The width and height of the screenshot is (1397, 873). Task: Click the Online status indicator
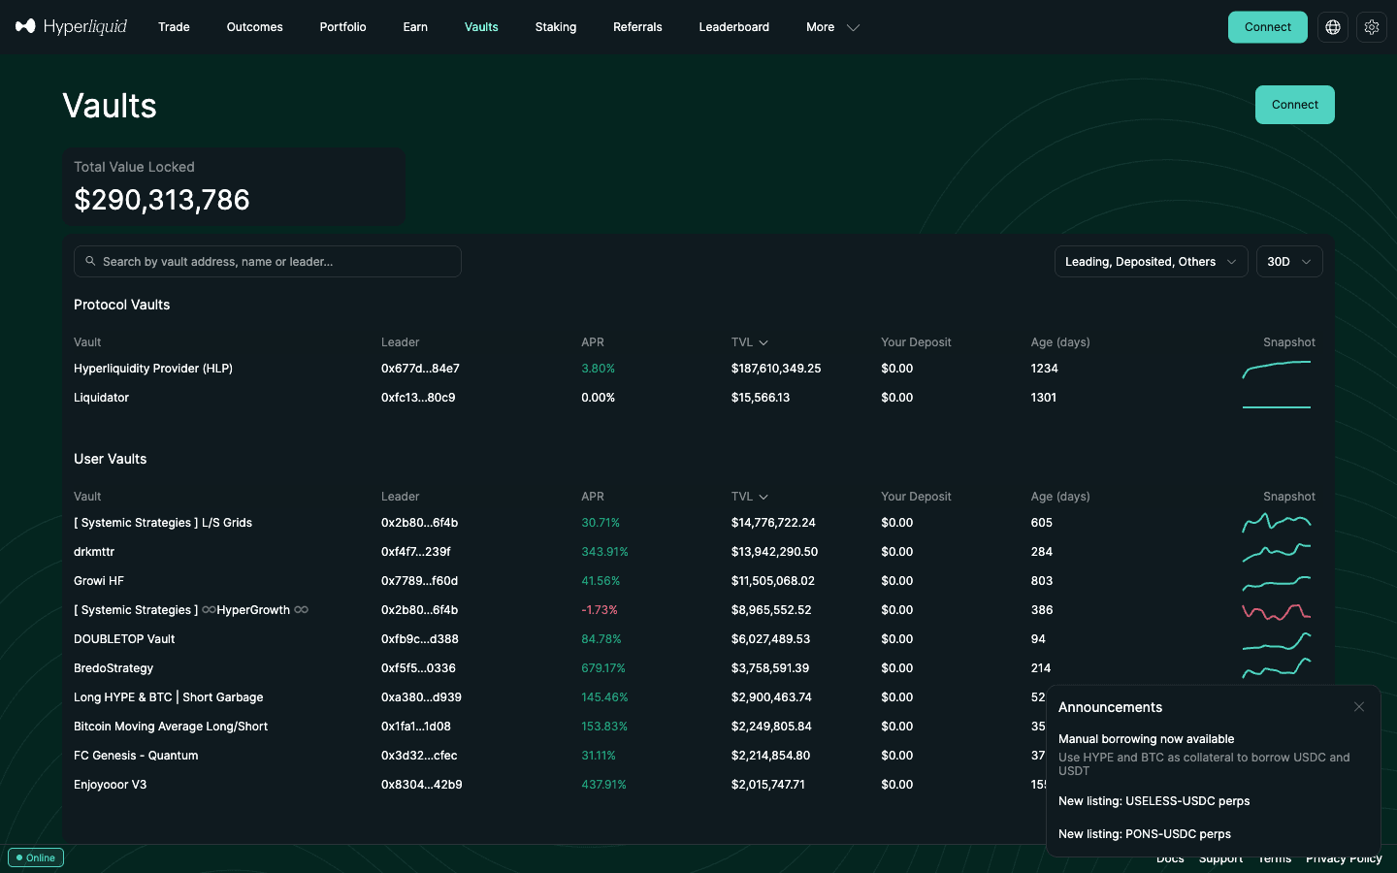36,857
